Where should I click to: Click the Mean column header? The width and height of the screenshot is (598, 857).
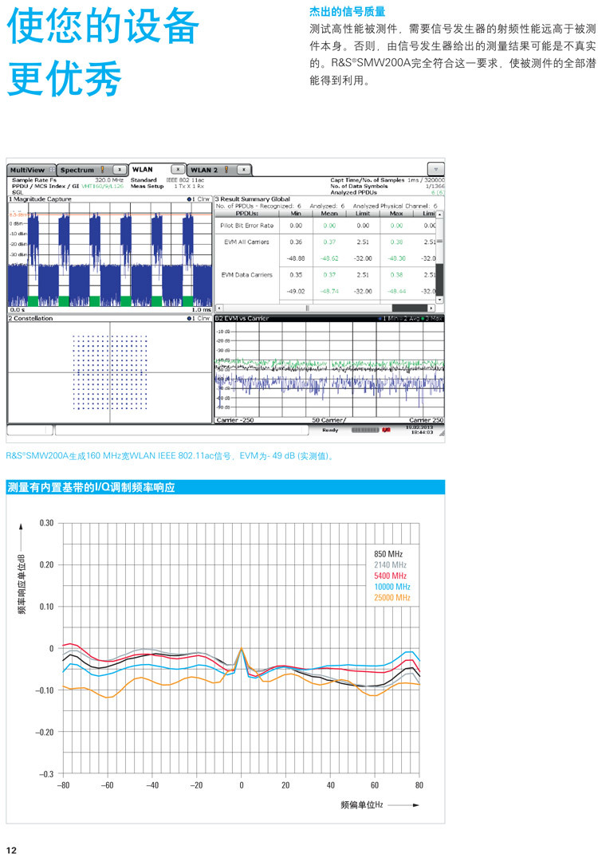(329, 213)
